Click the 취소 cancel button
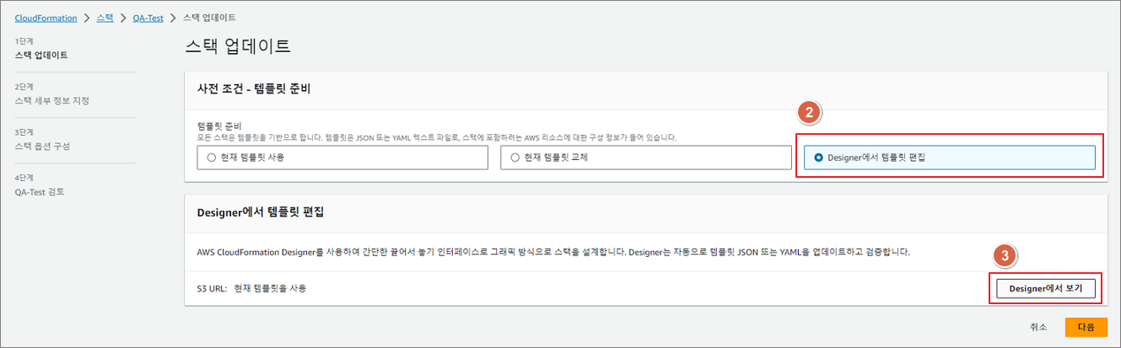The height and width of the screenshot is (348, 1121). coord(1038,327)
